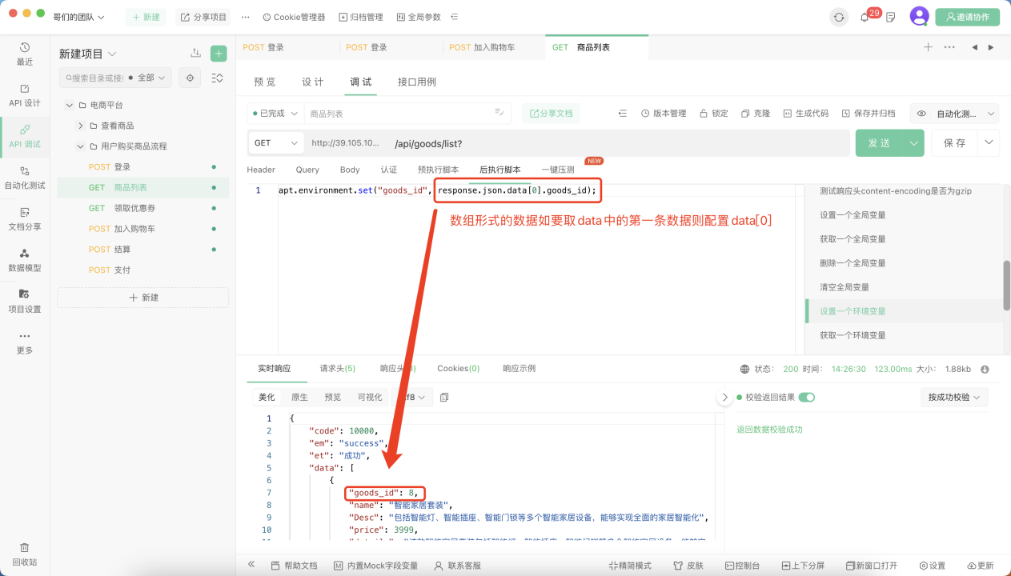Open the 按成功校验 dropdown
Viewport: 1011px width, 576px height.
pos(954,397)
